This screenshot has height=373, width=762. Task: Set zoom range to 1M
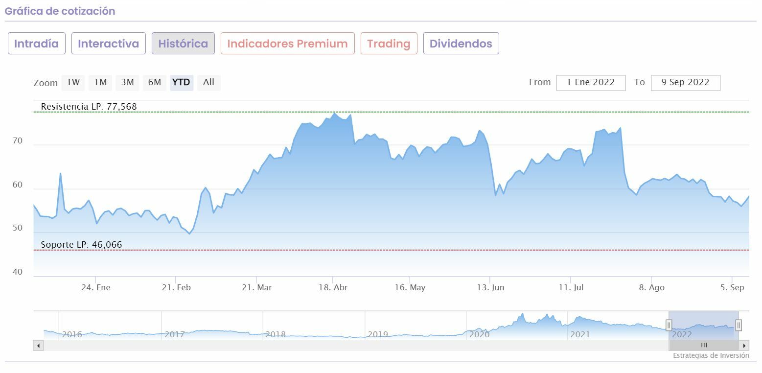point(100,82)
